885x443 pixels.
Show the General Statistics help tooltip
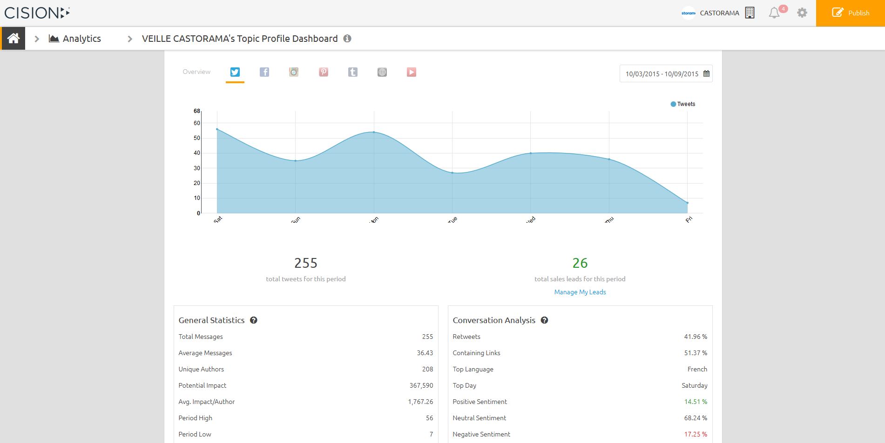(x=254, y=320)
